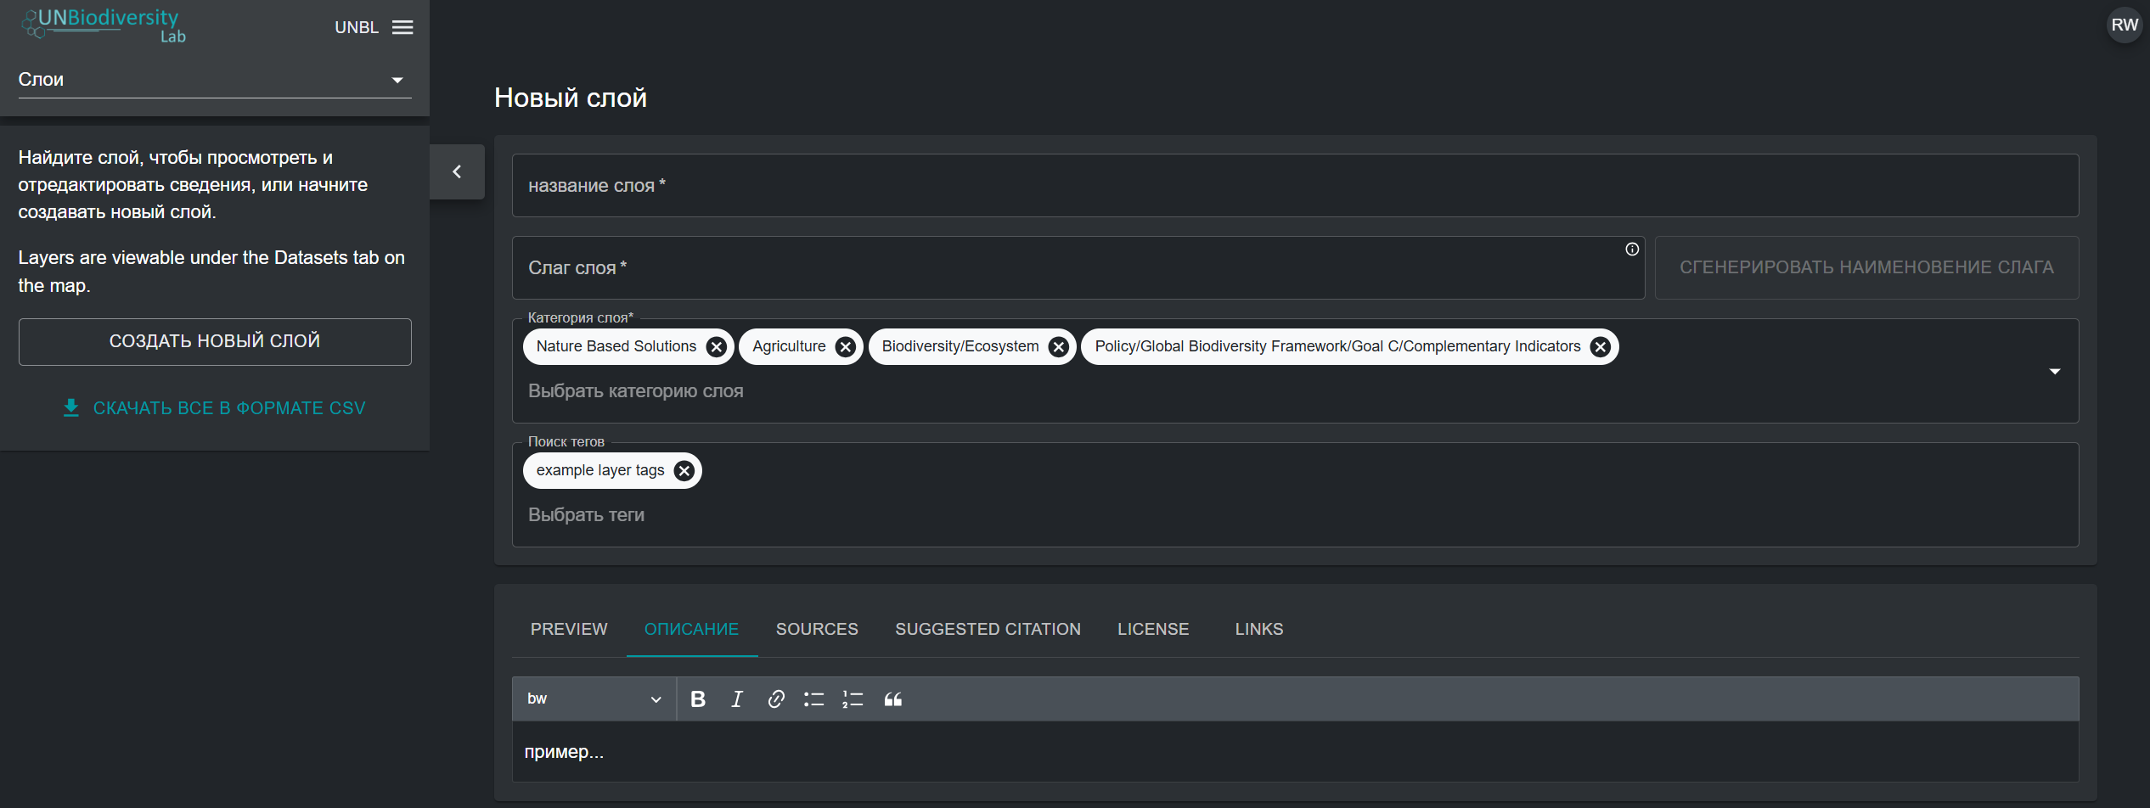The width and height of the screenshot is (2150, 808).
Task: Click the Создать новый слой button
Action: [215, 341]
